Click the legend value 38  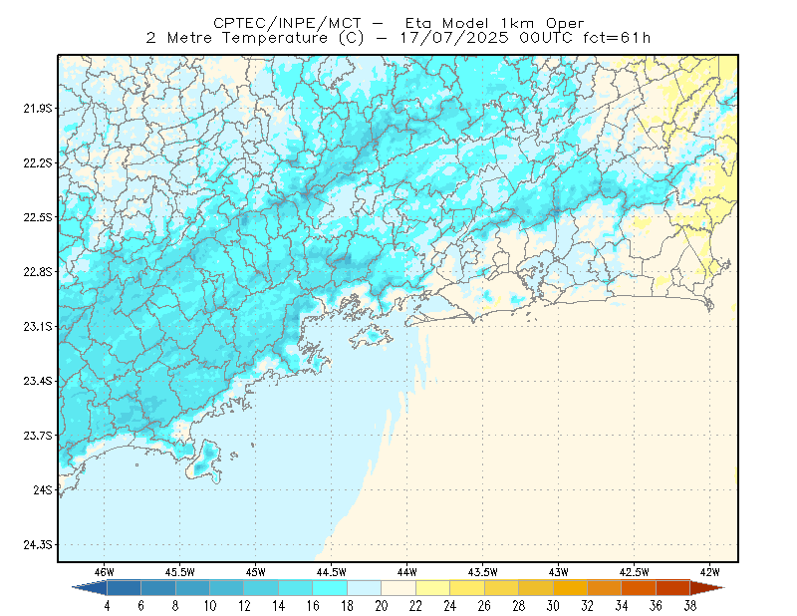[x=689, y=606]
